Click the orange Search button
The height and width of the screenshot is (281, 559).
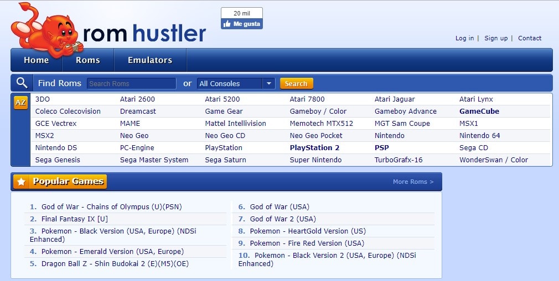[x=296, y=83]
